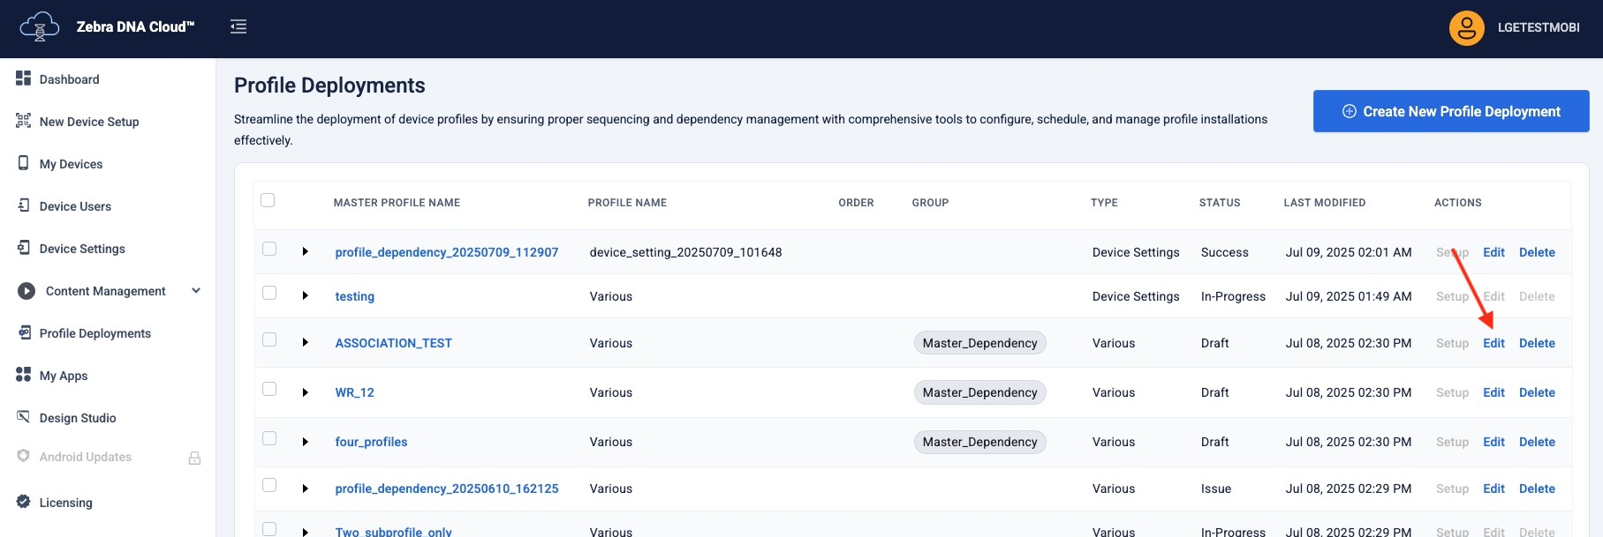Click the Zebra DNA Cloud logo icon
This screenshot has width=1603, height=537.
39,27
